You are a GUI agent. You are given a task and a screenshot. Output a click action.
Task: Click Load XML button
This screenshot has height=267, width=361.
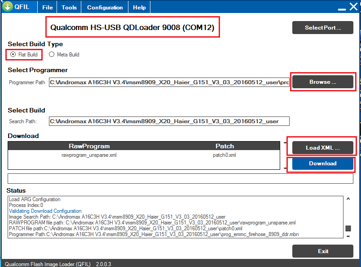coord(322,147)
